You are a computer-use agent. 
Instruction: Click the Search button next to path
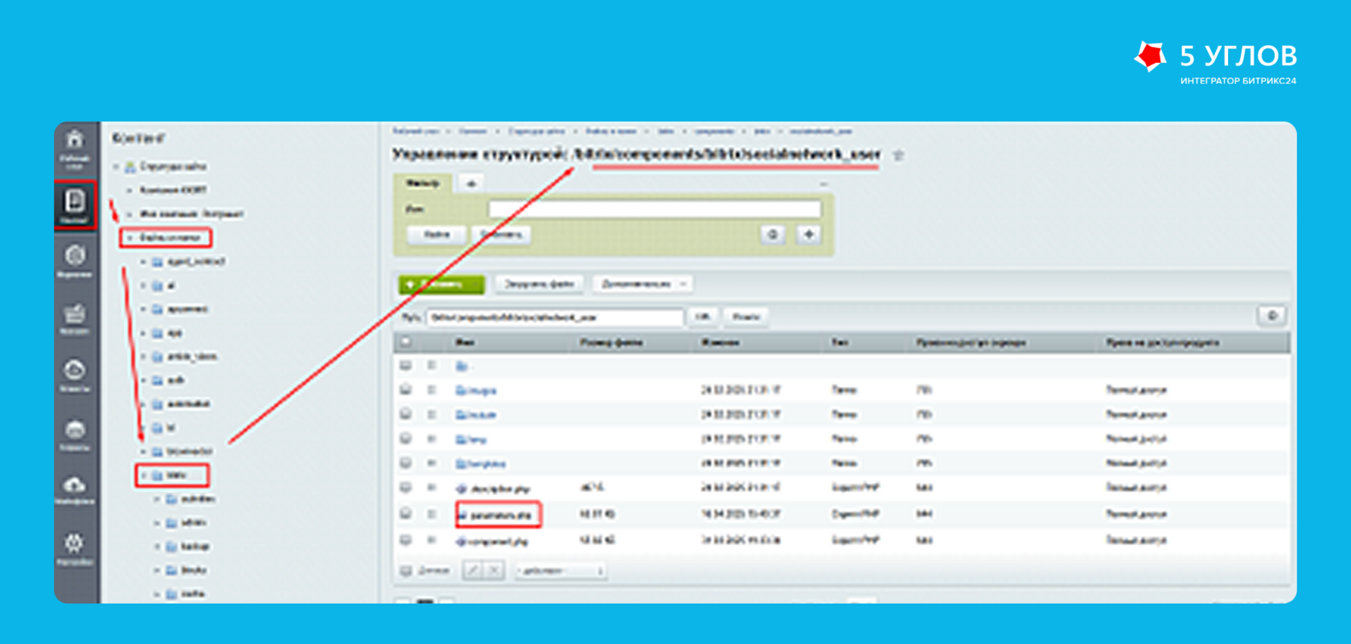(746, 317)
